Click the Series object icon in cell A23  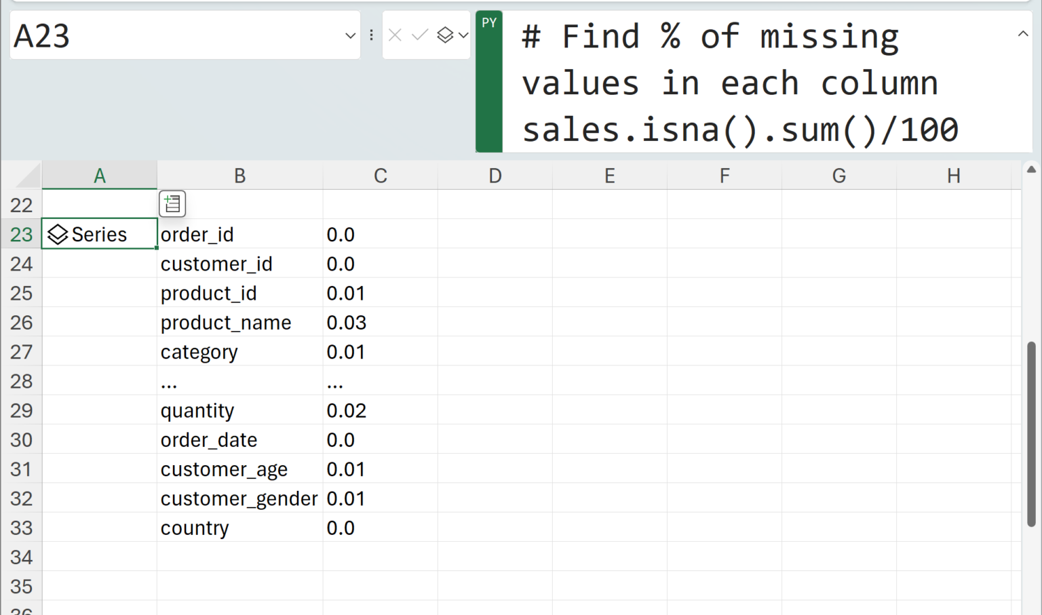pyautogui.click(x=58, y=235)
